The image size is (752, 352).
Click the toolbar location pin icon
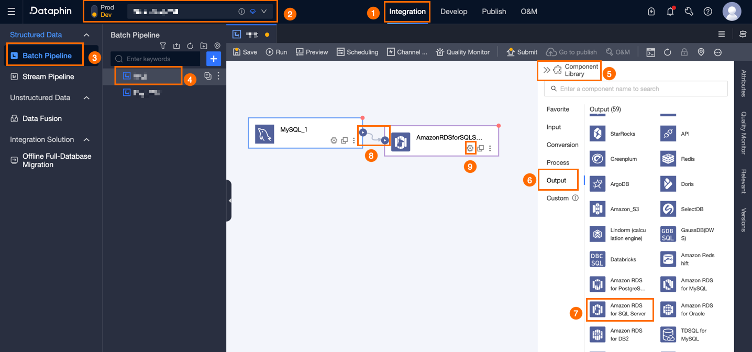[x=701, y=52]
